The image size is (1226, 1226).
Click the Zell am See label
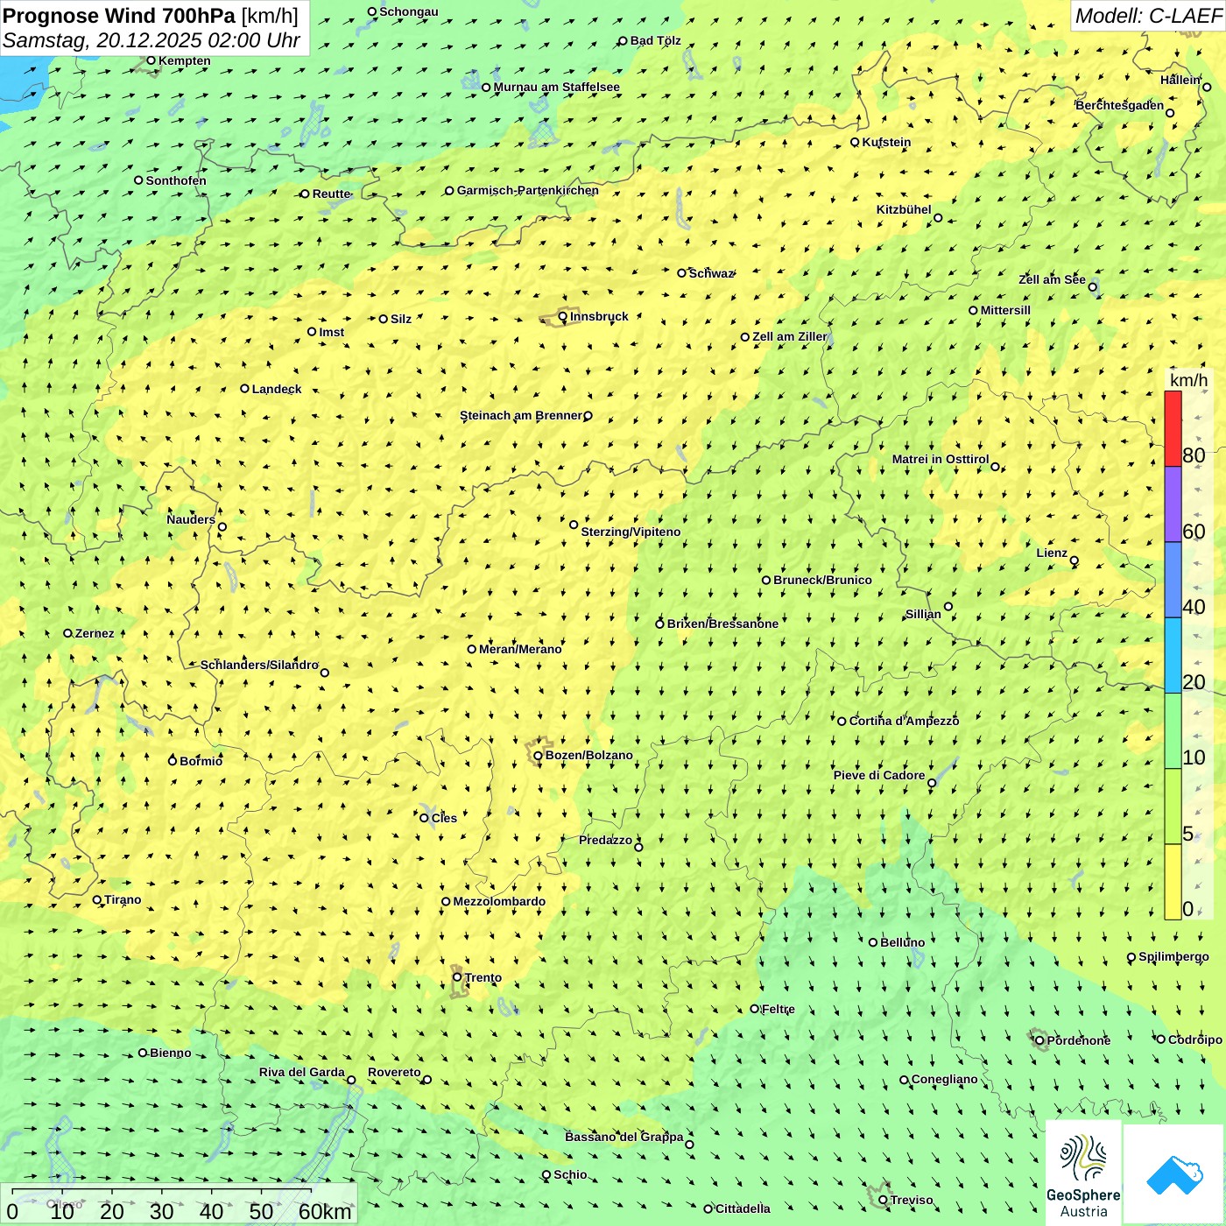tap(1052, 279)
